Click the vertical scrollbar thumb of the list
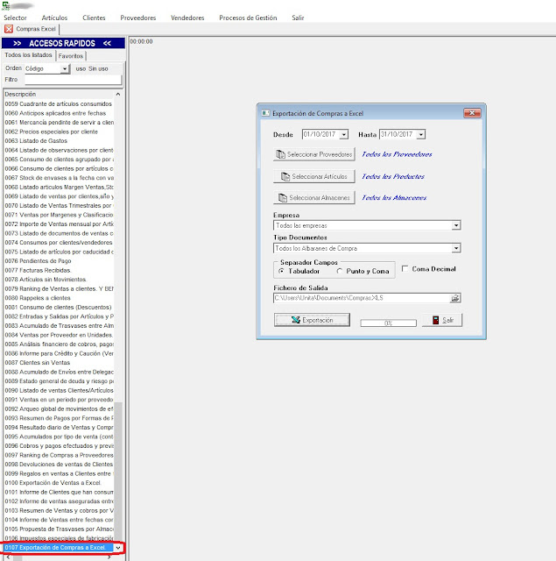This screenshot has width=556, height=561. click(x=118, y=471)
